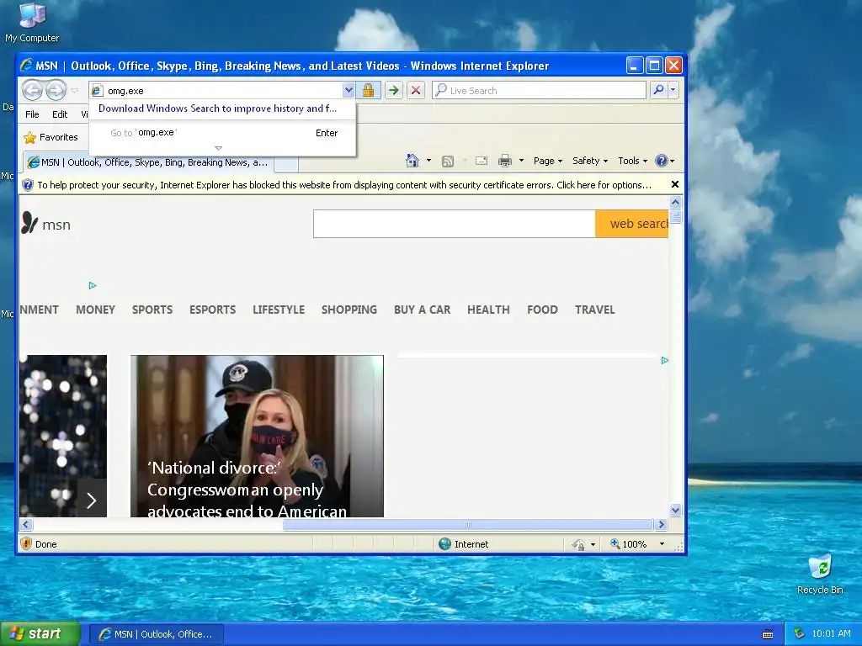The image size is (862, 646).
Task: Click the AdChoices icon in right ad
Action: coord(665,360)
